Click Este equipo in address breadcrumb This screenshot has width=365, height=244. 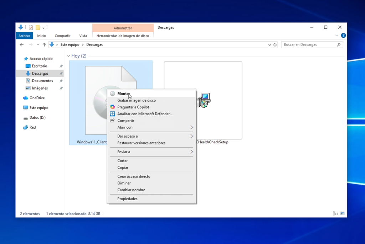point(70,44)
